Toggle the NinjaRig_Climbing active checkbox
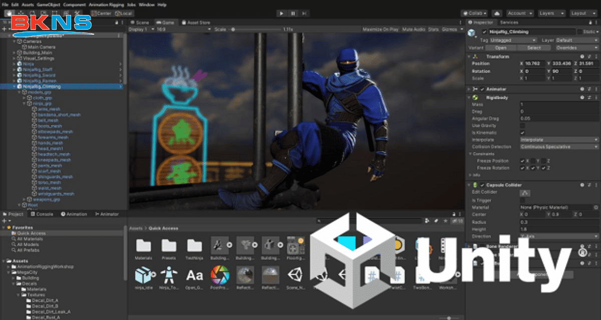Image resolution: width=601 pixels, height=320 pixels. pyautogui.click(x=484, y=32)
